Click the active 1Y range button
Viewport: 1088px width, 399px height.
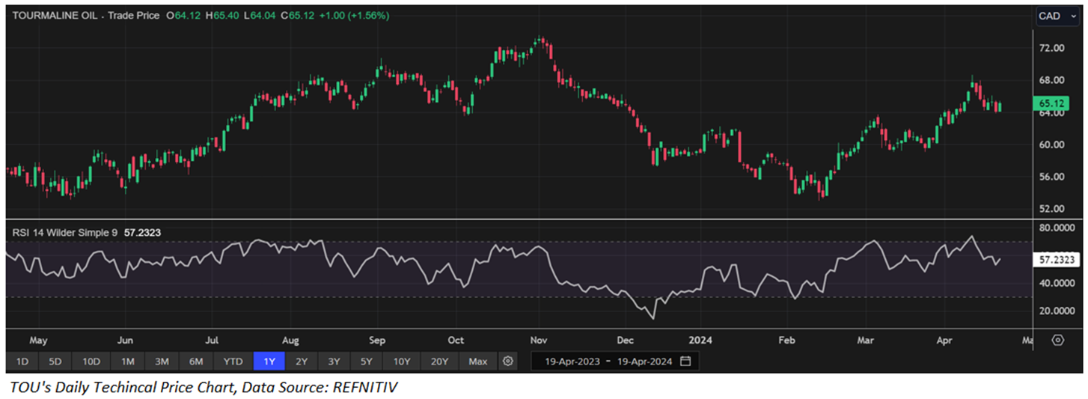tap(269, 362)
